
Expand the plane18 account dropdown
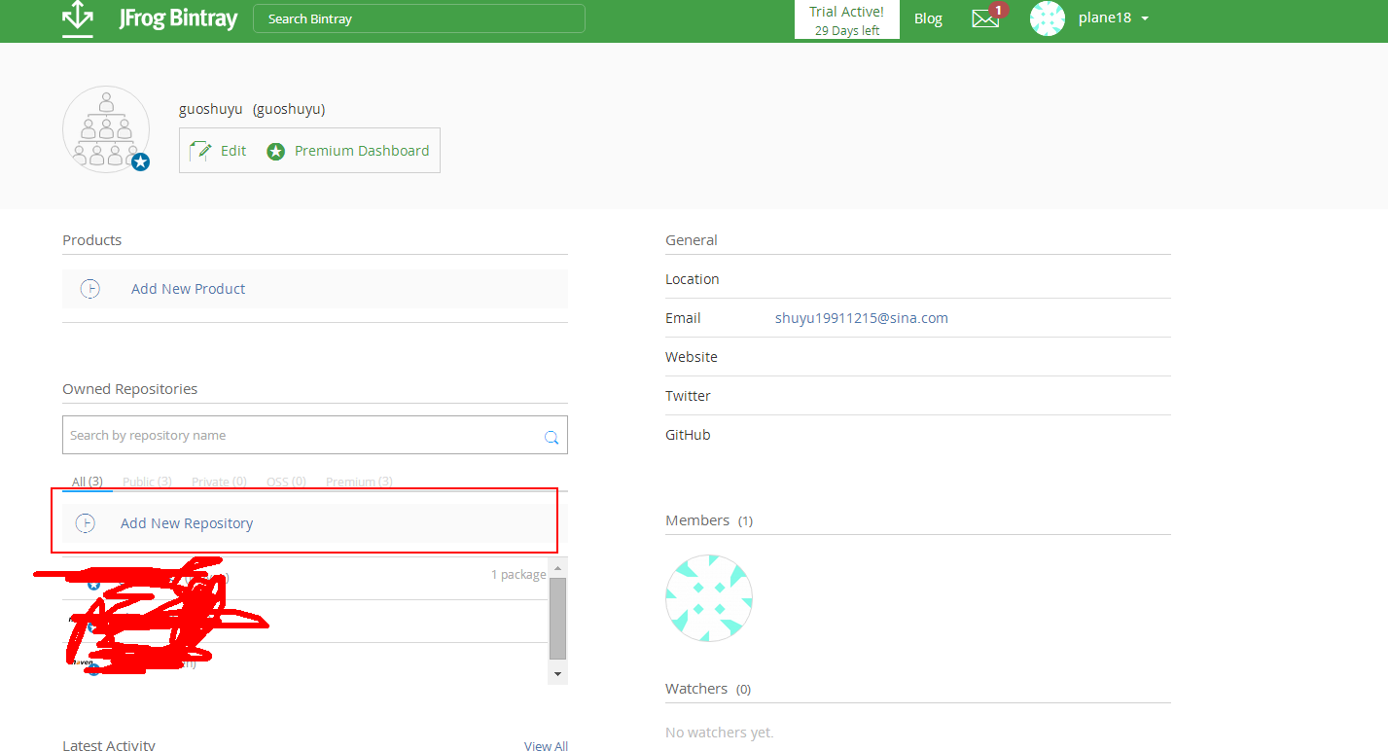tap(1145, 18)
